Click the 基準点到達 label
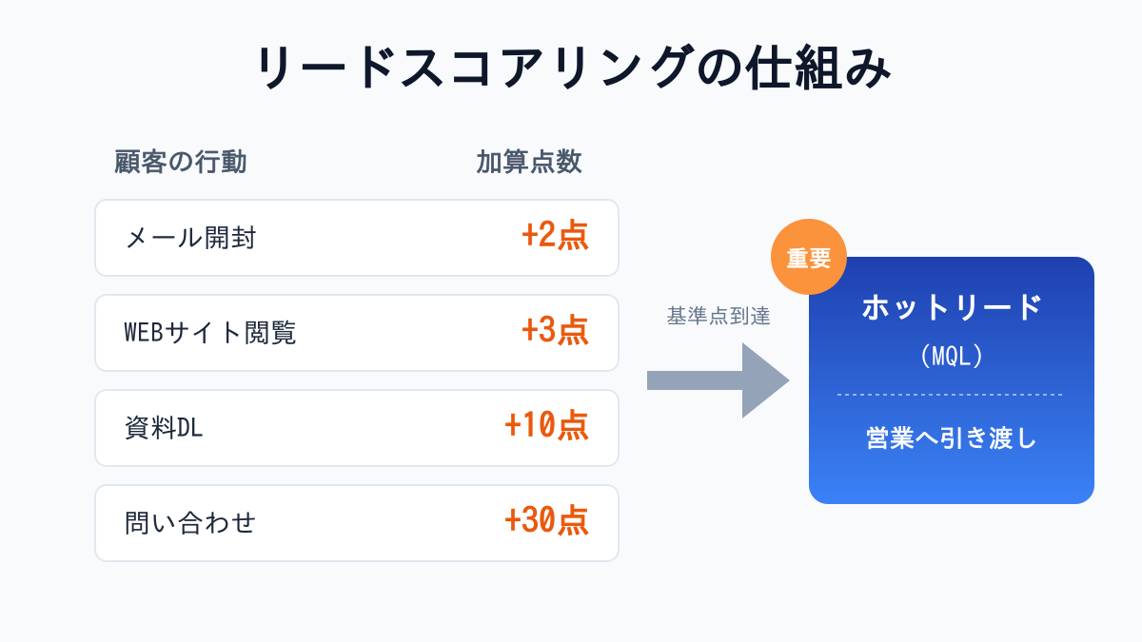The height and width of the screenshot is (642, 1142). (x=719, y=317)
